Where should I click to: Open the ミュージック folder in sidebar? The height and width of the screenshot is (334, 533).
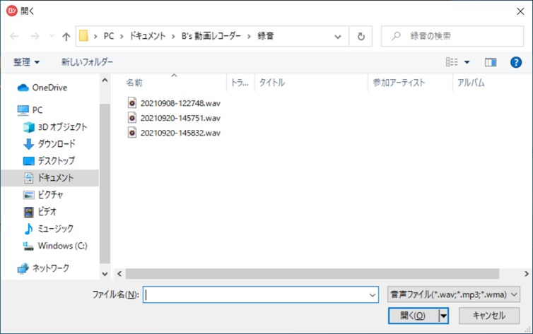tap(56, 229)
